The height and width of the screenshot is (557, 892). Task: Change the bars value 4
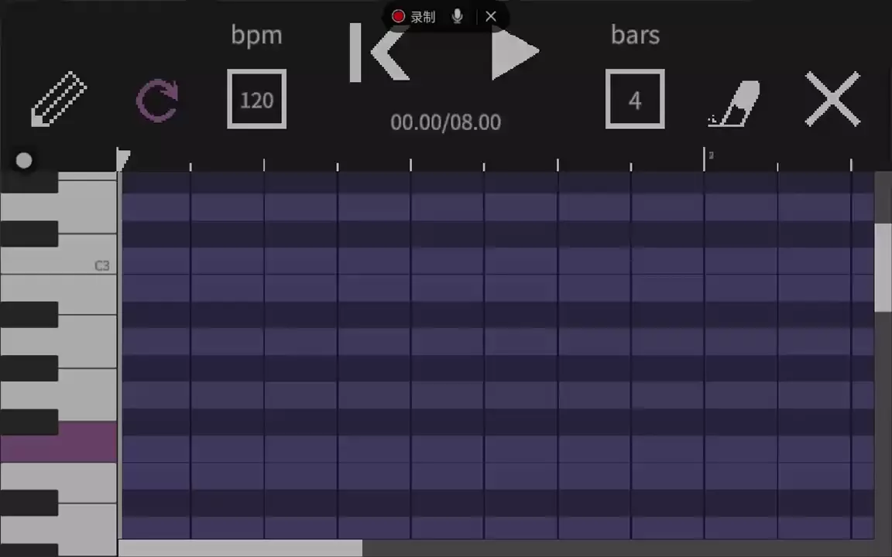pyautogui.click(x=635, y=100)
